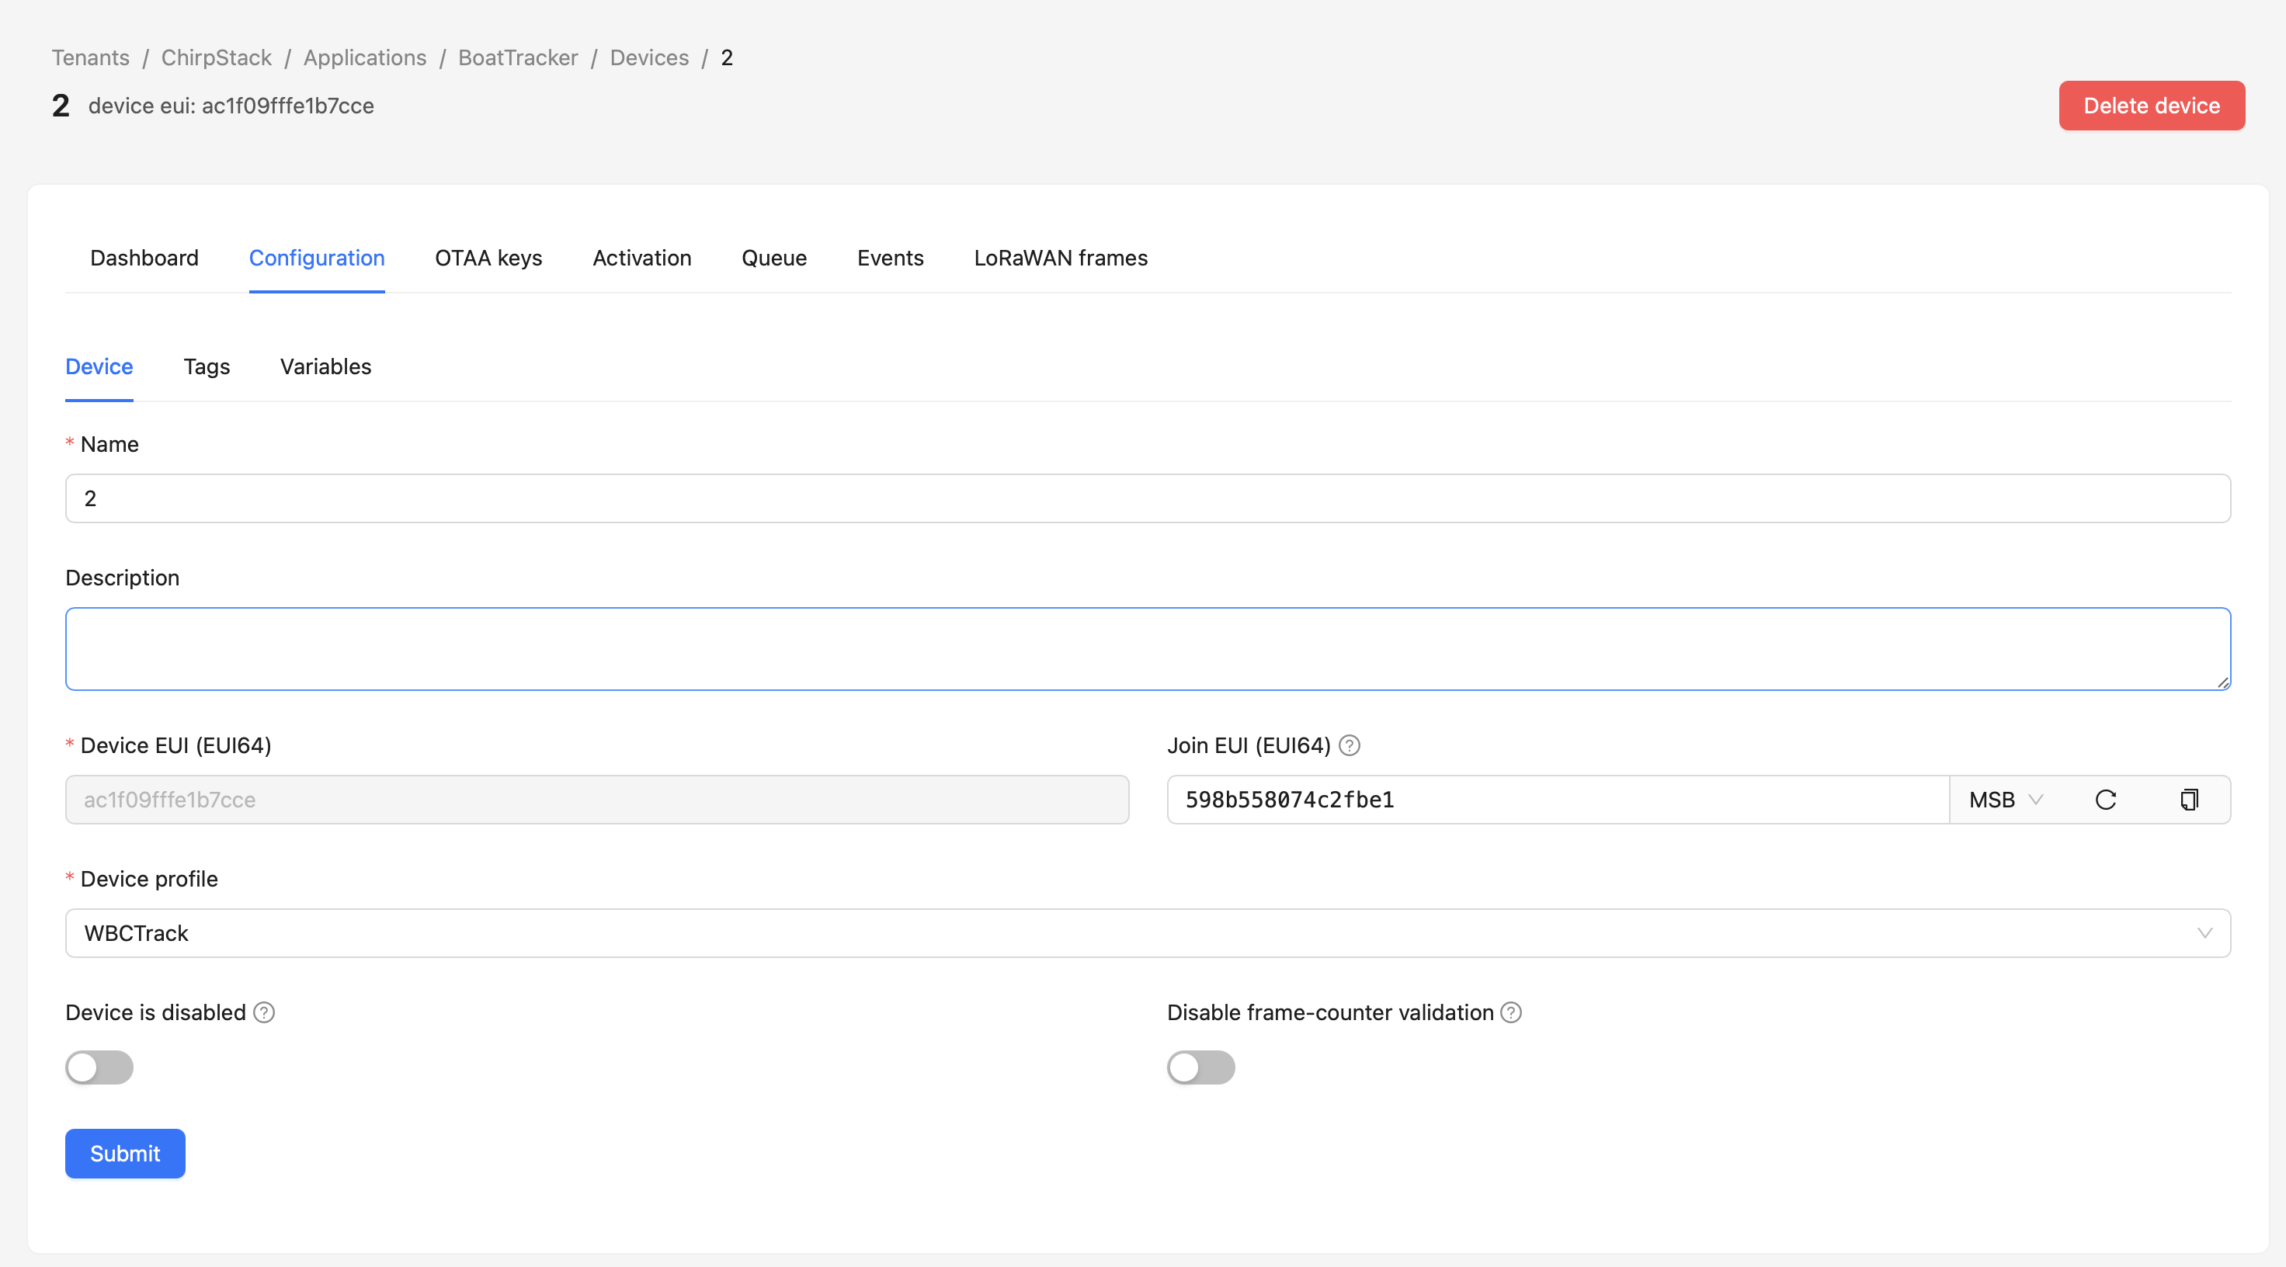Submit the device configuration form

pos(125,1154)
